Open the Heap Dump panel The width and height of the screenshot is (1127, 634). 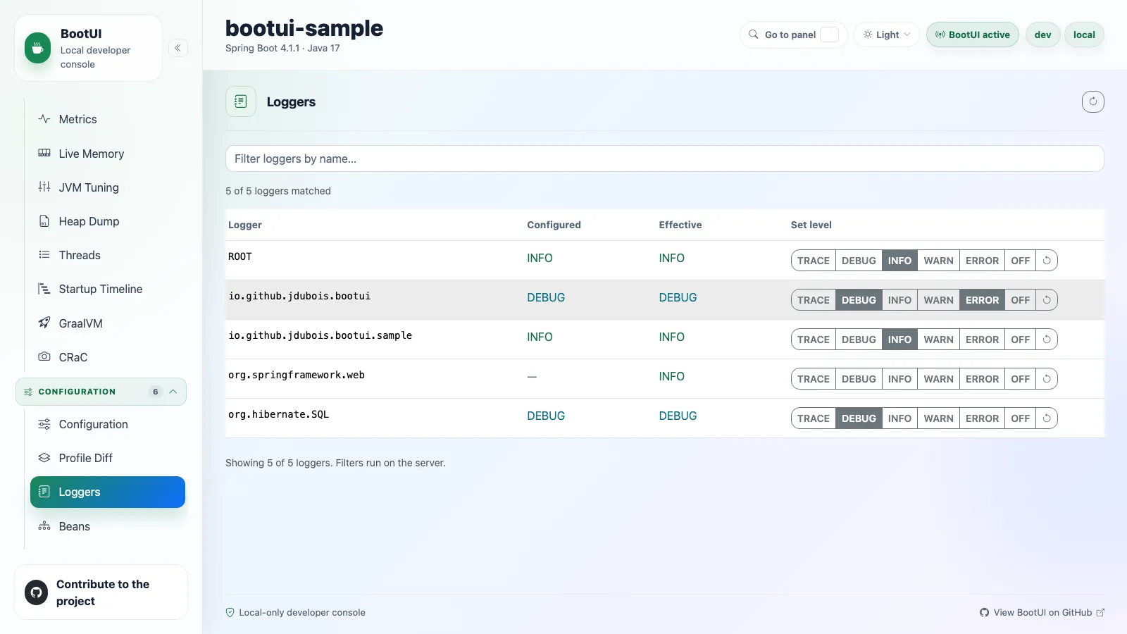(x=107, y=221)
